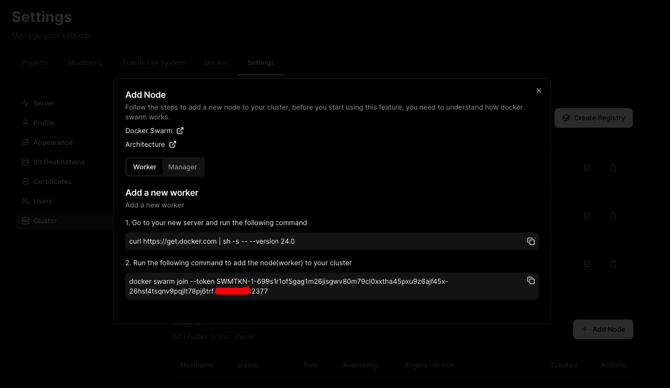Click the Settings page heading
Screen dimensions: 670x388
tap(42, 17)
